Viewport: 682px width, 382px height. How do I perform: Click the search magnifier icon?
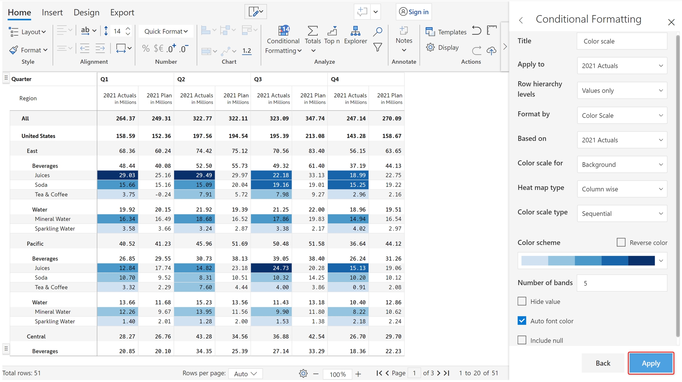[377, 31]
